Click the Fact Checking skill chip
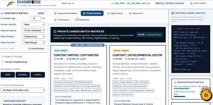The image size is (213, 105). coord(121,90)
